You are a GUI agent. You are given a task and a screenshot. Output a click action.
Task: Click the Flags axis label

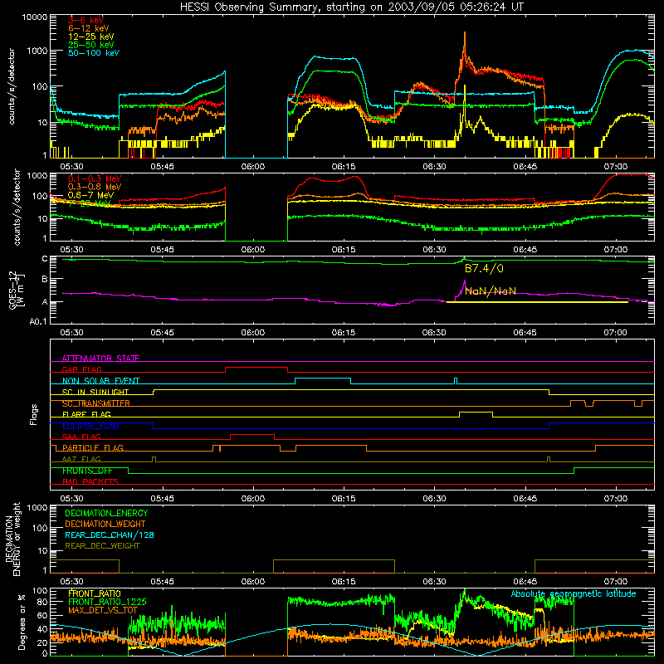pos(34,414)
